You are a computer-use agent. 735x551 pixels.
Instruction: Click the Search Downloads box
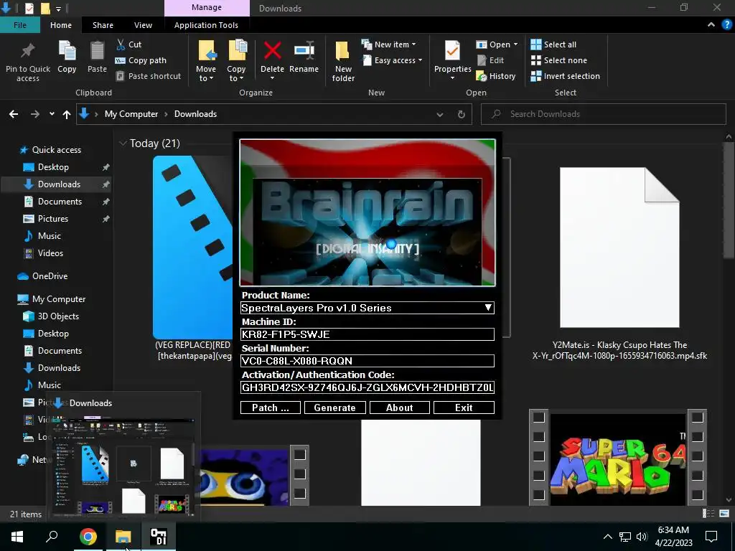point(604,114)
